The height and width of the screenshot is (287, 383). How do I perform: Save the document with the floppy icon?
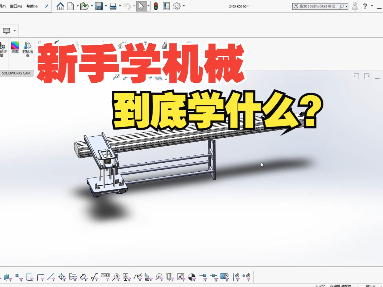[x=99, y=6]
